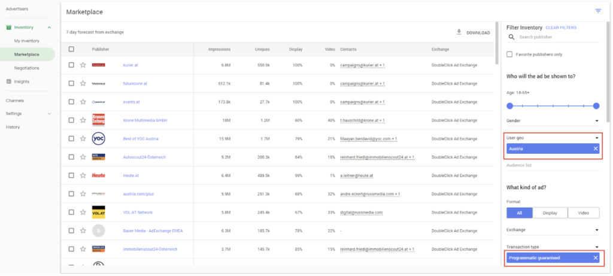Star the Heute.At publisher row
The width and height of the screenshot is (613, 276).
click(x=83, y=175)
